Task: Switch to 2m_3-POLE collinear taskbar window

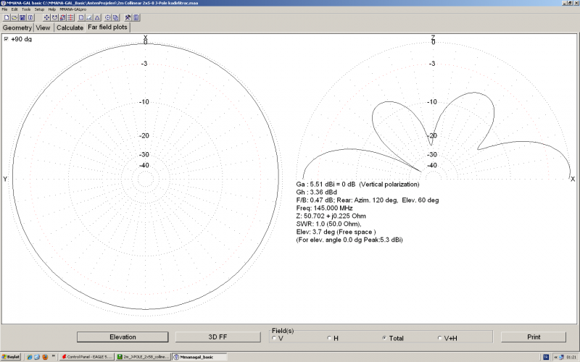Action: click(x=143, y=357)
